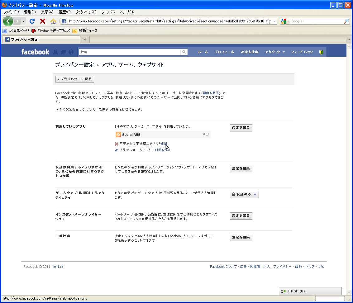This screenshot has height=303, width=353.
Task: Edit settings for インスタントパーソナライゼーション
Action: click(241, 216)
